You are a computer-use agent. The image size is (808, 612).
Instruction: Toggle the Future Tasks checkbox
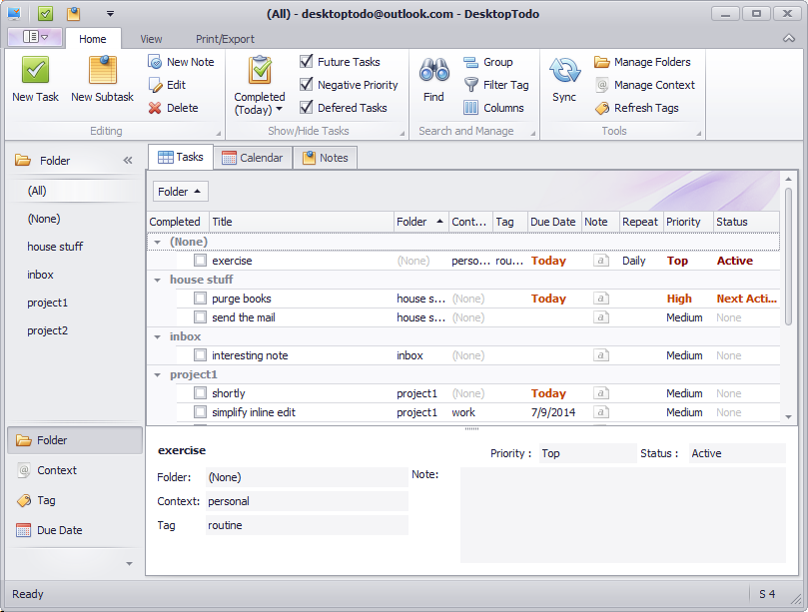tap(306, 62)
